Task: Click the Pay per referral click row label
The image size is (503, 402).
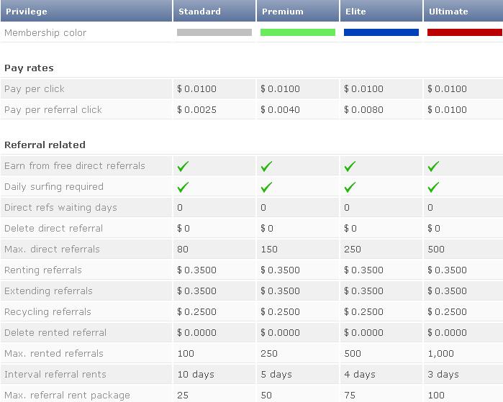Action: click(x=53, y=110)
